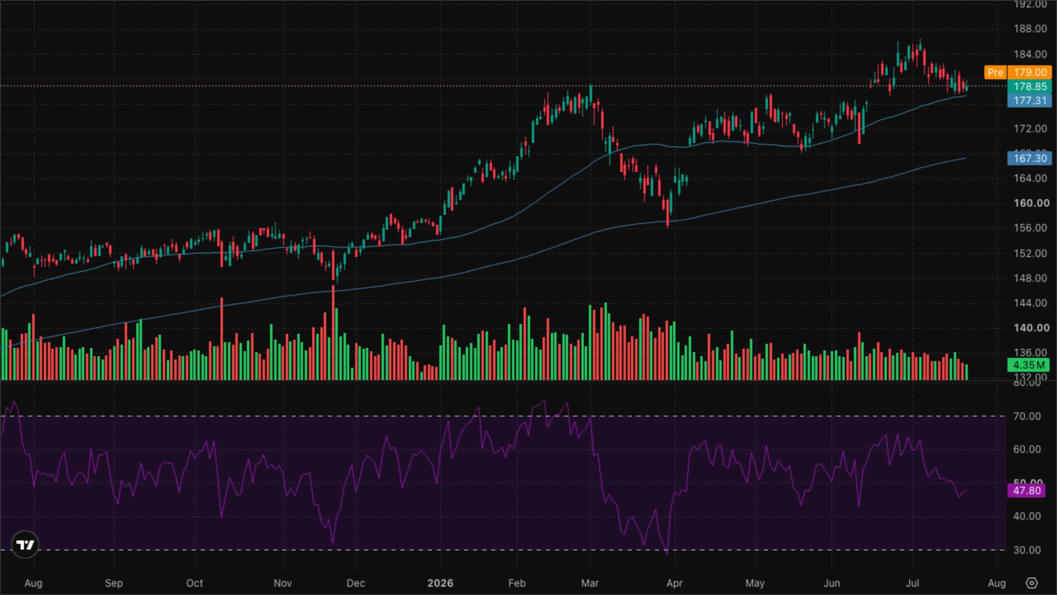The image size is (1057, 595).
Task: Click the bold 160.00 price axis label
Action: 1031,203
